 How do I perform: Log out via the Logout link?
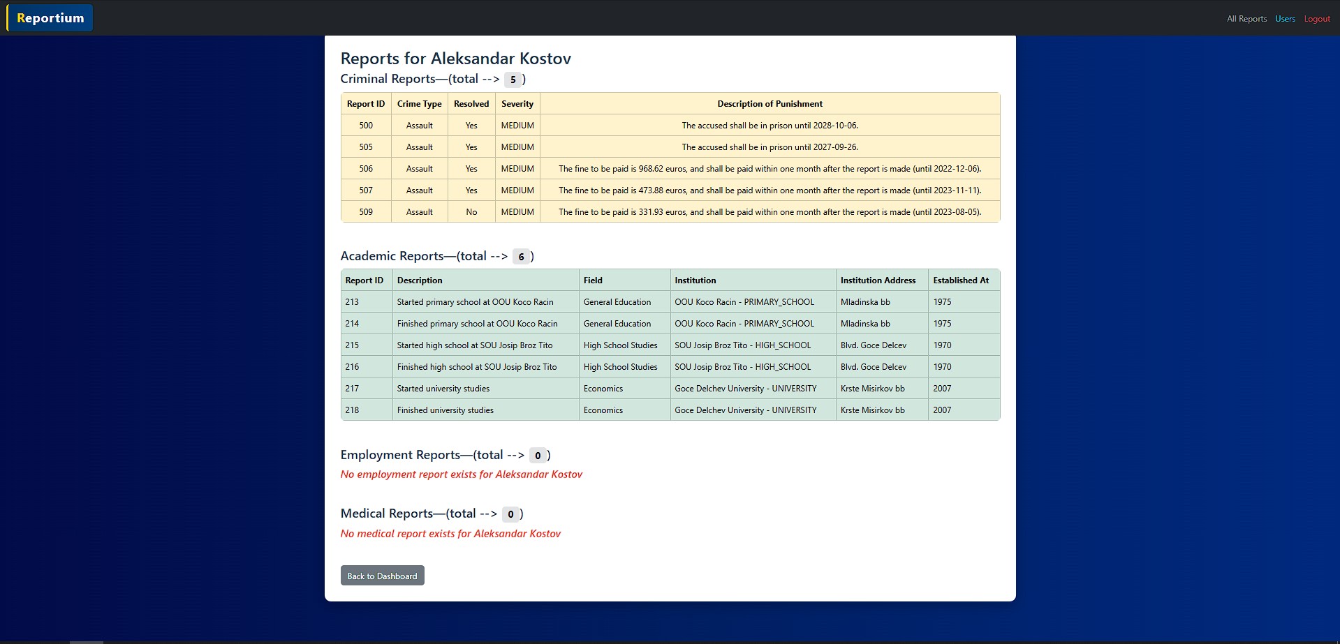click(x=1317, y=19)
